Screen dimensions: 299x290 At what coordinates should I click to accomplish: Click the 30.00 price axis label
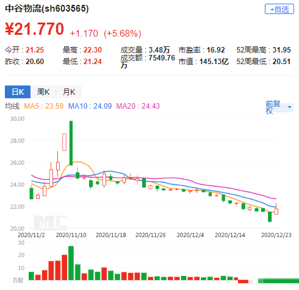(x=17, y=118)
